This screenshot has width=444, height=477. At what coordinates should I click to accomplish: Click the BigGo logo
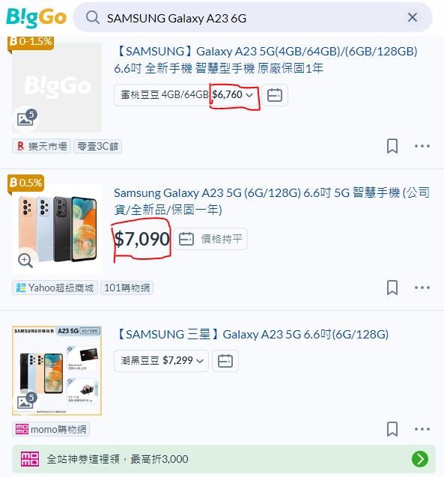[36, 18]
